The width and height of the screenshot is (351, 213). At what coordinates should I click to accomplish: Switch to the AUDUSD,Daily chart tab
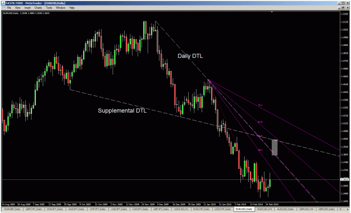(285, 209)
